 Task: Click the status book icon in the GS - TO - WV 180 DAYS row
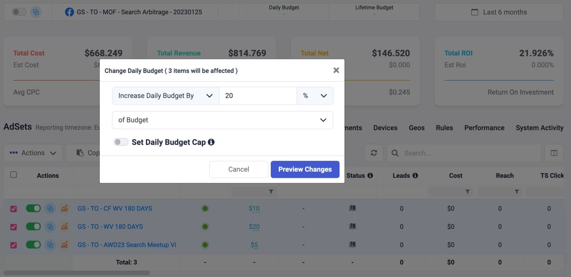pos(353,226)
